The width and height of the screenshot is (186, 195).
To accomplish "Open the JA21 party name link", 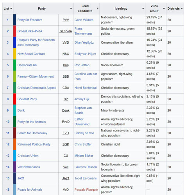I will (21, 178).
